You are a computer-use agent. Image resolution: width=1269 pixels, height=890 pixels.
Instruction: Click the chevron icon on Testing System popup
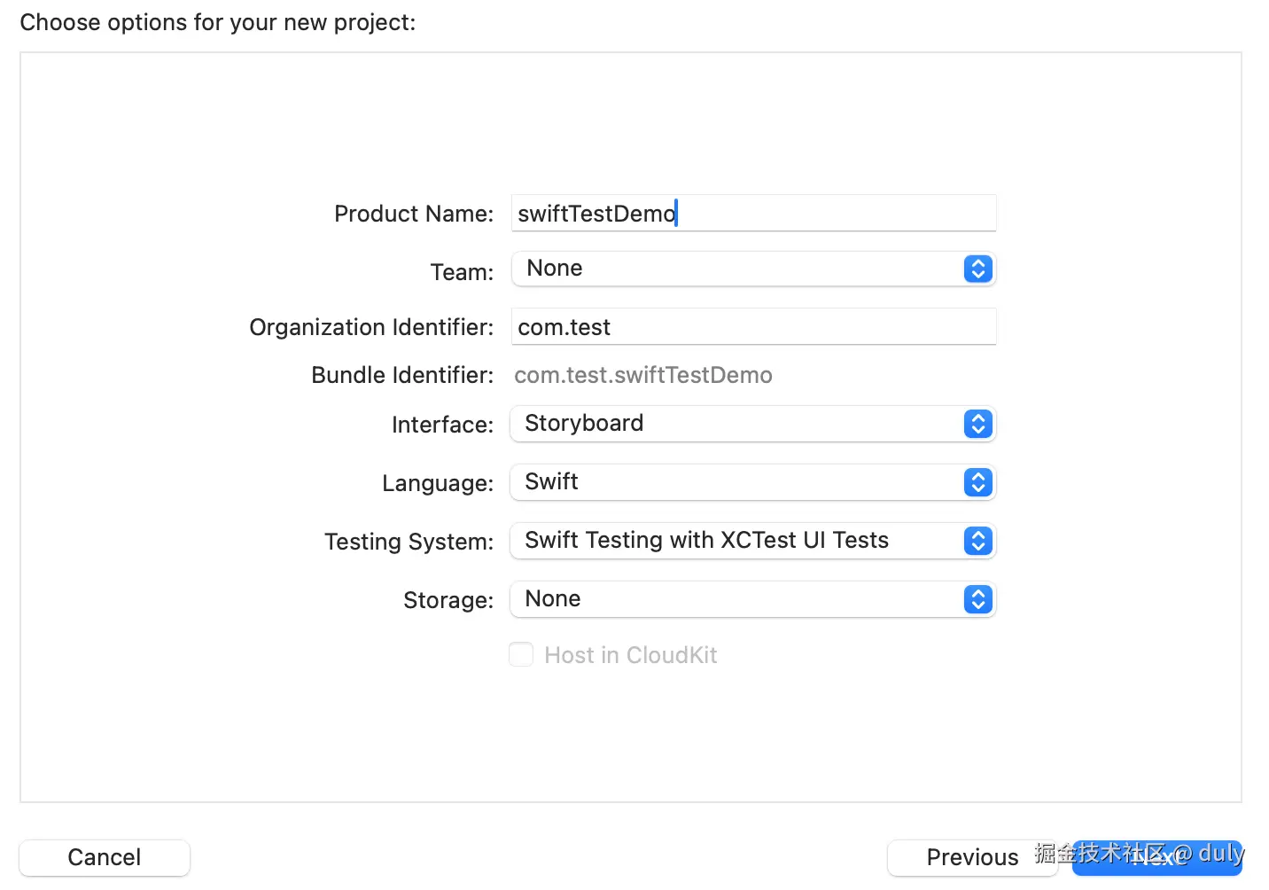977,542
